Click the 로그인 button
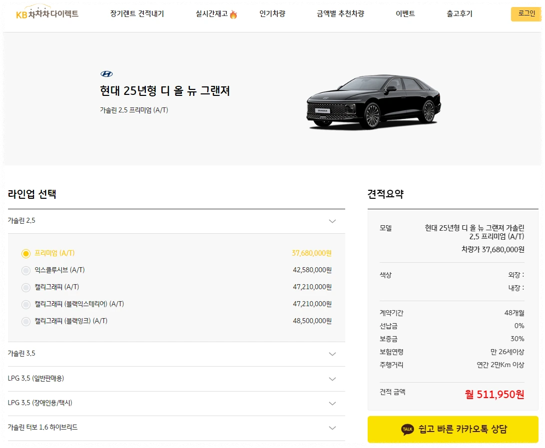Screen dimensions: 545x448 [x=526, y=14]
